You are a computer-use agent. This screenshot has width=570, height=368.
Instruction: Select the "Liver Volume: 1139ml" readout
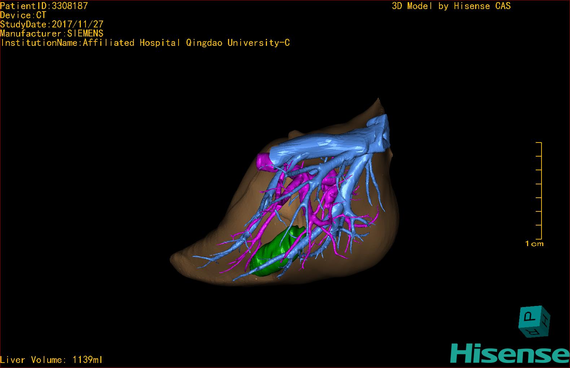click(52, 360)
